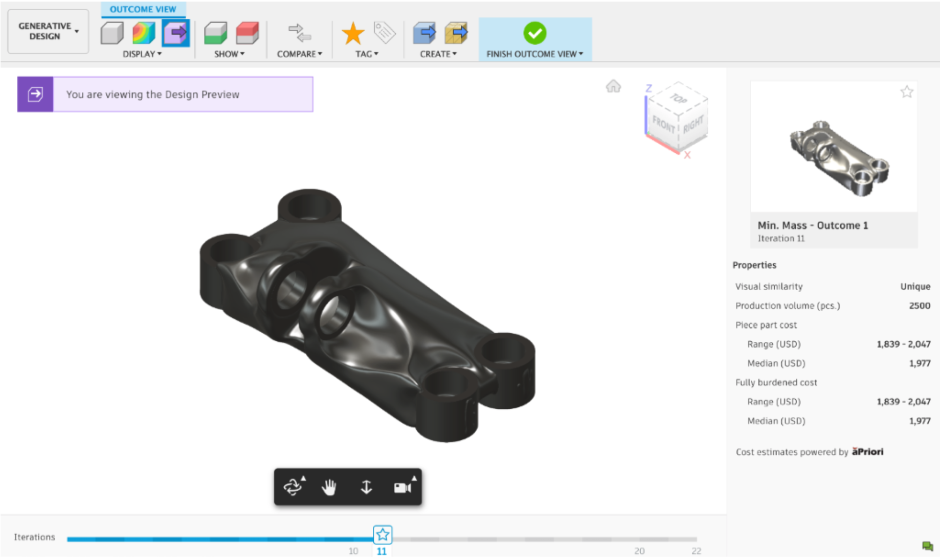Tag outcome with the orange star icon

click(353, 33)
